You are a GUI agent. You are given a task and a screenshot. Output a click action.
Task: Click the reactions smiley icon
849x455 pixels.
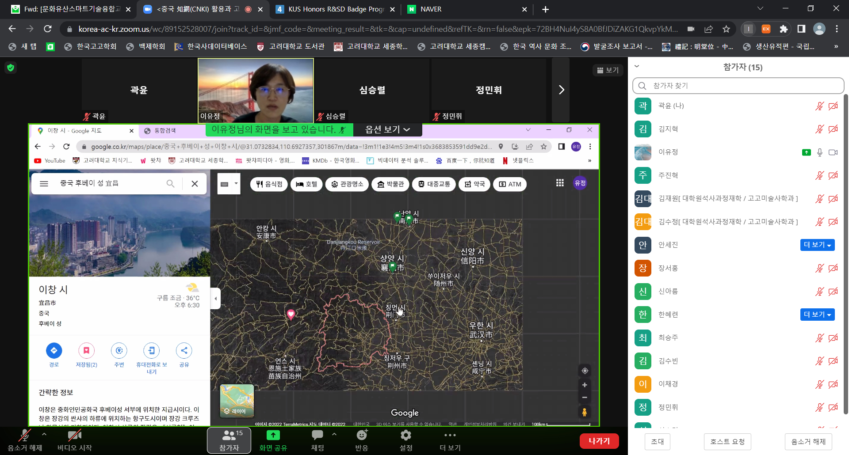[362, 436]
